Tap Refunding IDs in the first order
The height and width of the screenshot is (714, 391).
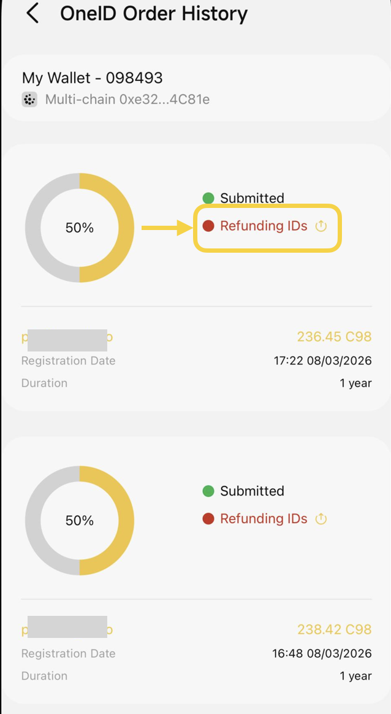click(x=264, y=226)
